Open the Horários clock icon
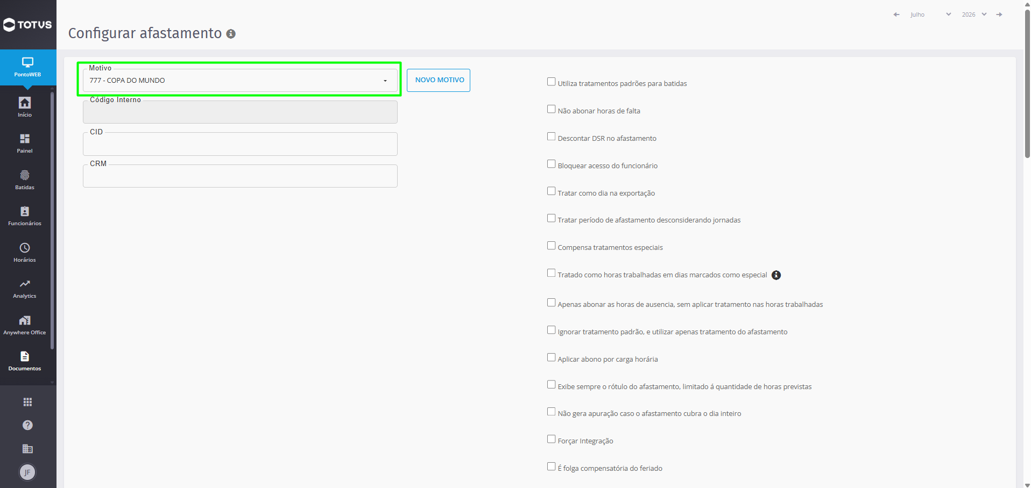Viewport: 1031px width, 488px height. click(25, 248)
